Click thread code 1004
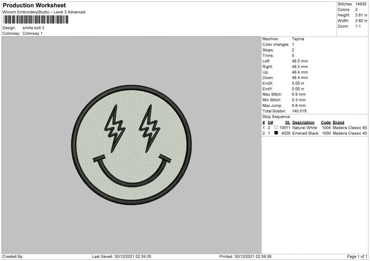 326,128
